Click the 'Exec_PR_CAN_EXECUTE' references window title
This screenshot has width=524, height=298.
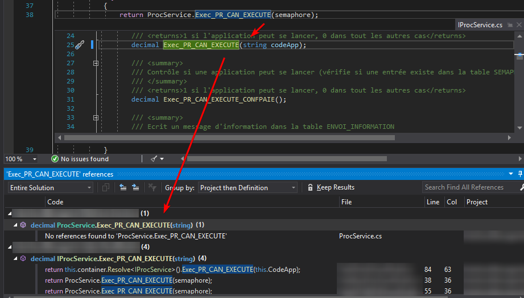(60, 174)
